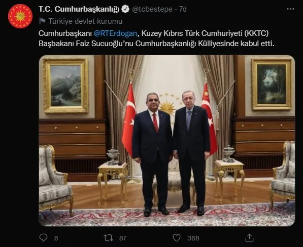This screenshot has width=303, height=247.
Task: Click the Türkiye devlet kurumu label
Action: tap(85, 21)
